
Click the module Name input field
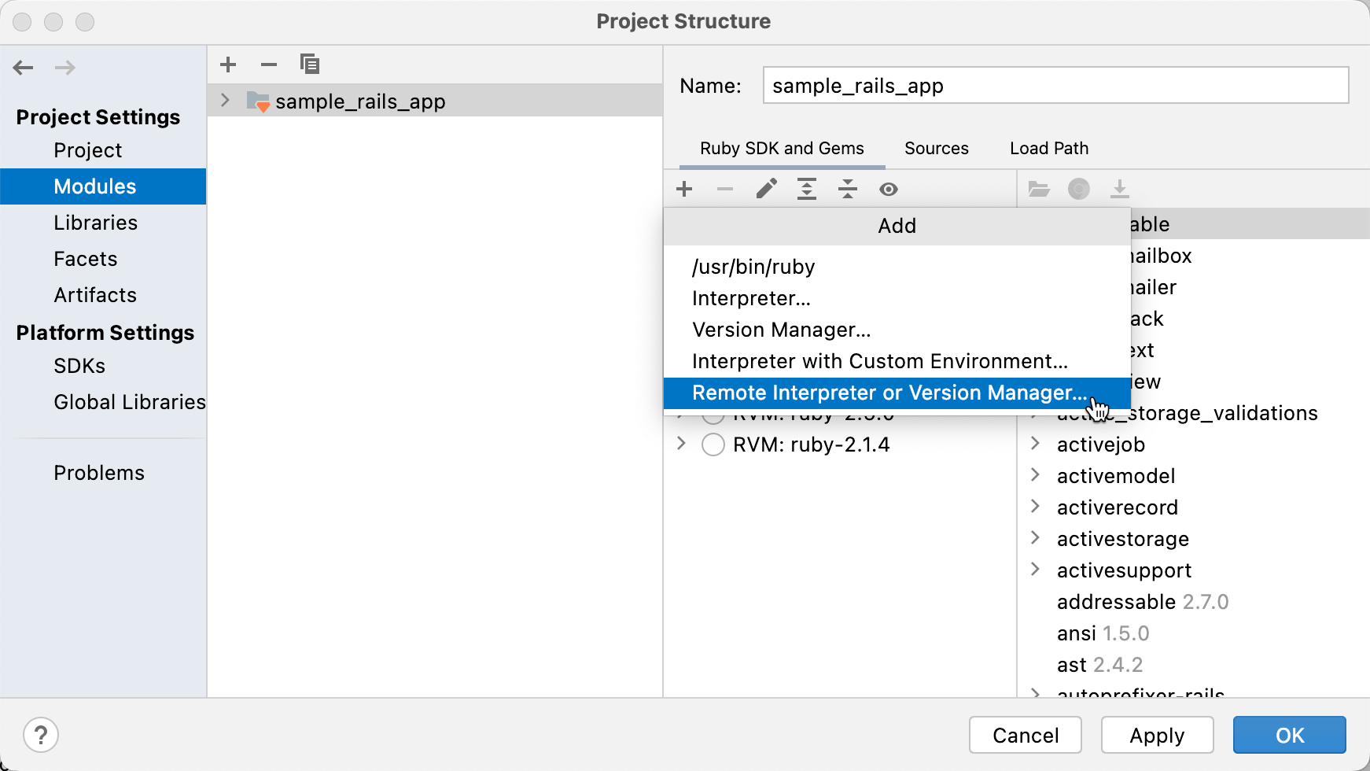[1055, 85]
